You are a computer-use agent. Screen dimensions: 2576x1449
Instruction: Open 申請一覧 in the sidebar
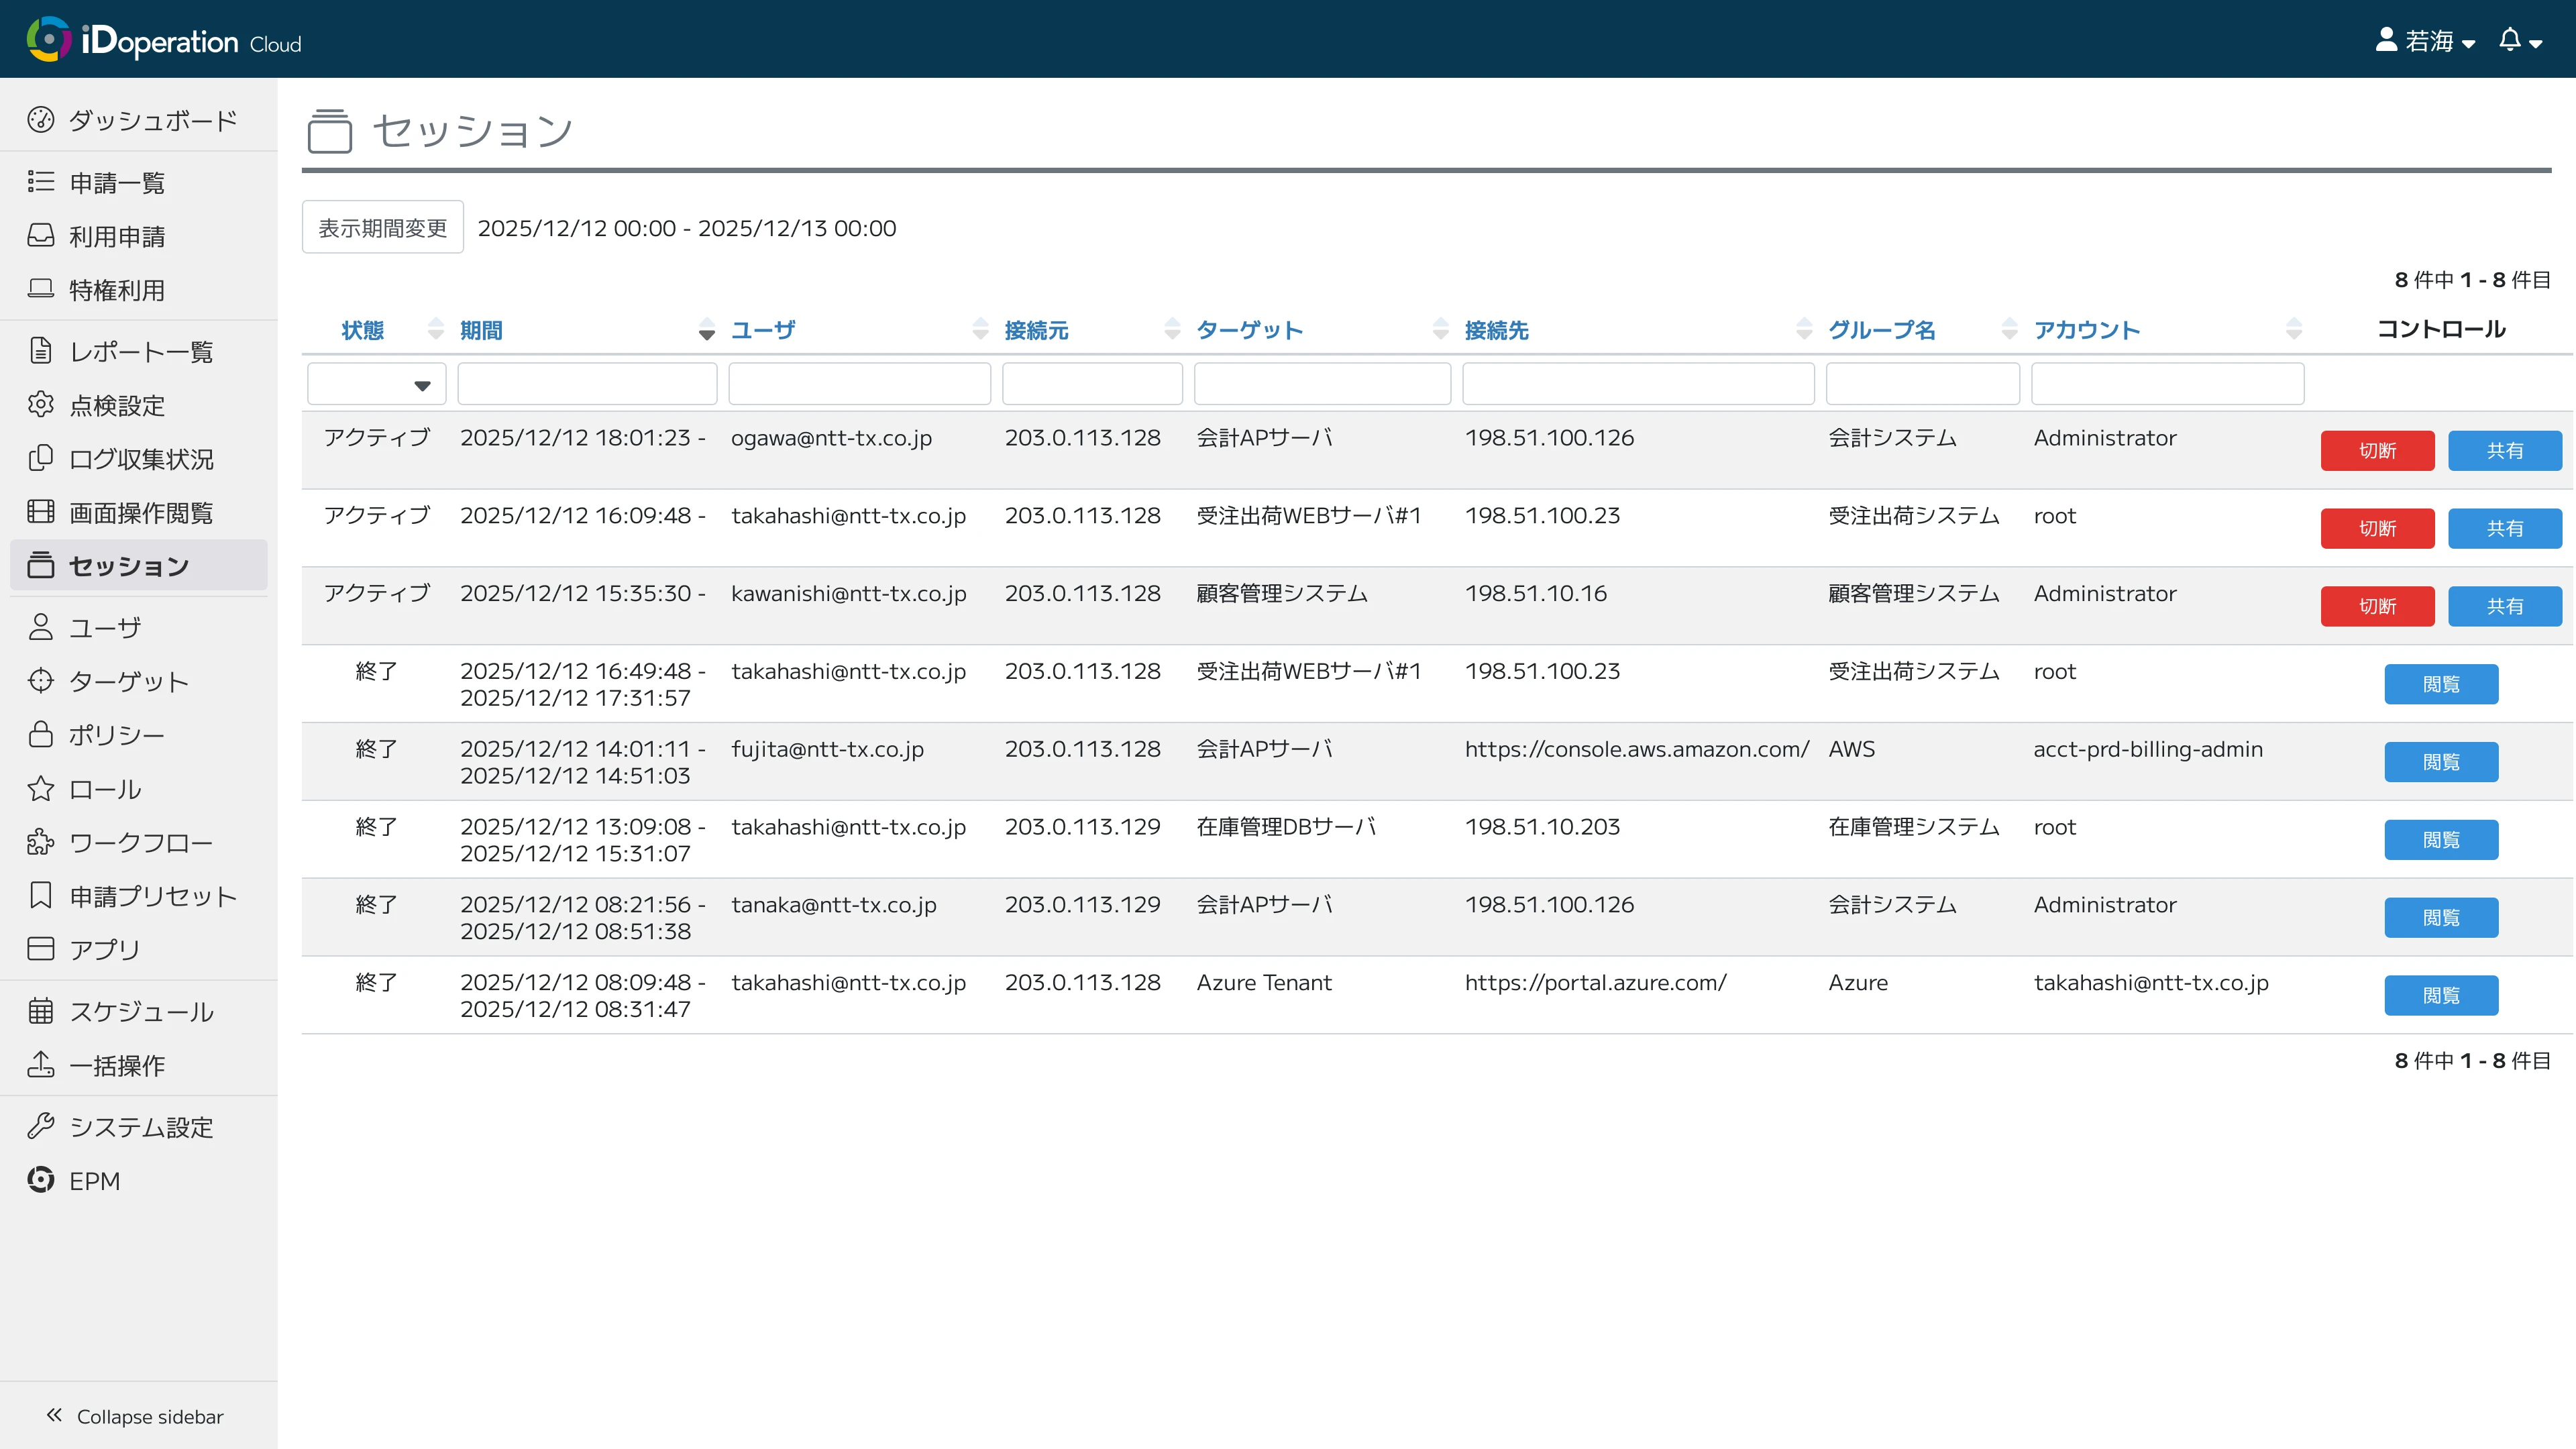coord(116,182)
